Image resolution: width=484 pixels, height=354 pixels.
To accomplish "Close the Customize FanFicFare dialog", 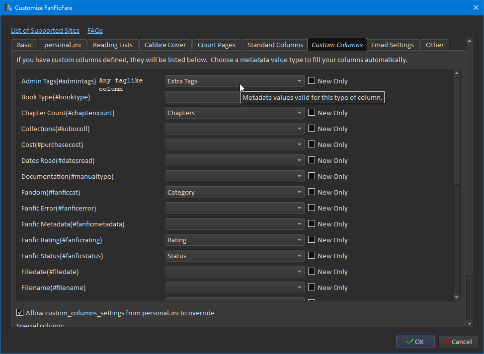I will pyautogui.click(x=475, y=8).
